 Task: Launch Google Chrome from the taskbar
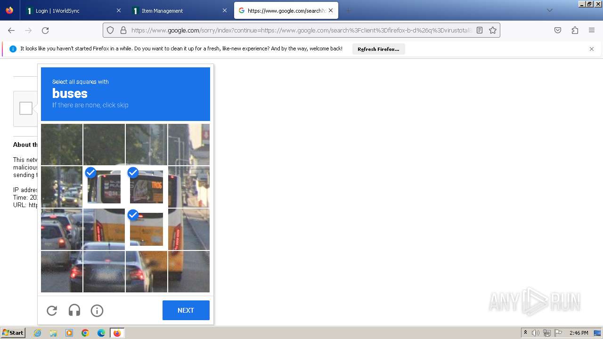(85, 333)
